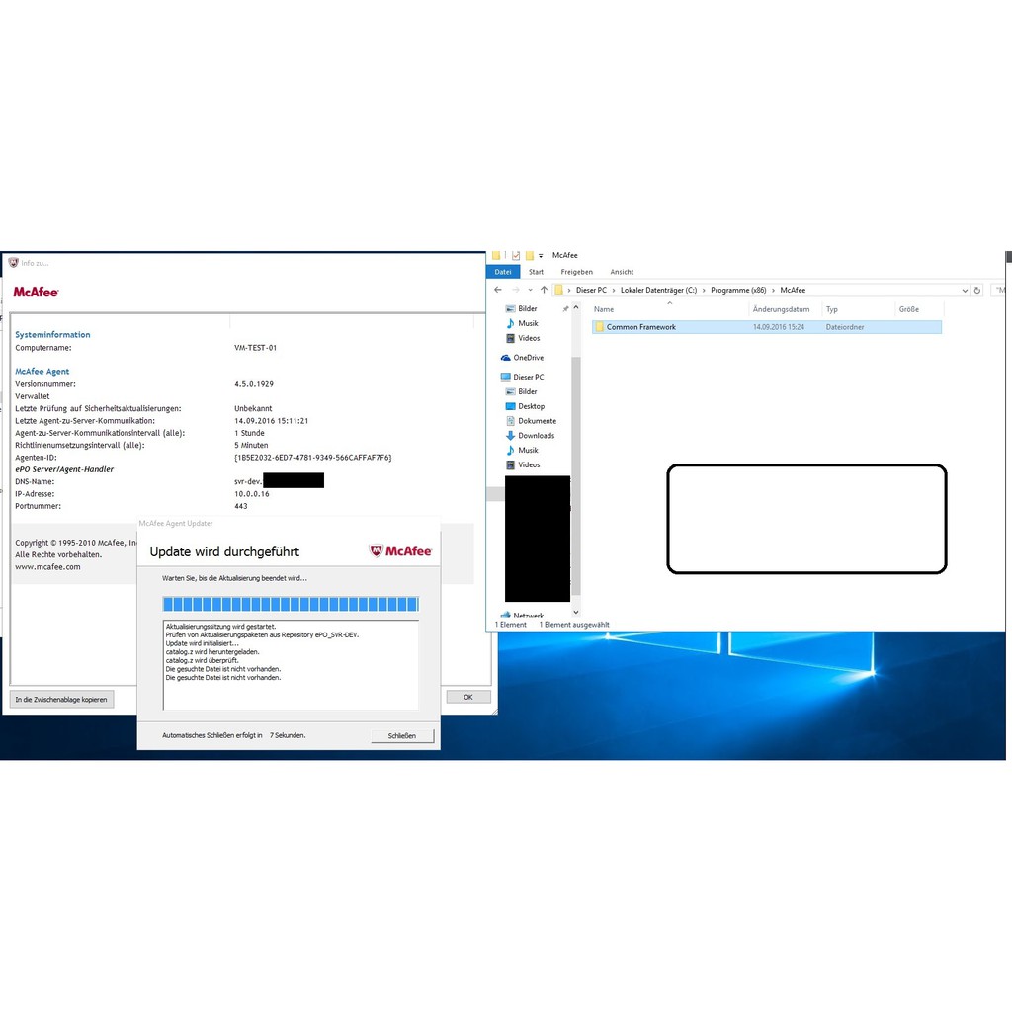Click the New Folder icon in the Explorer title bar
The width and height of the screenshot is (1012, 1012).
(530, 256)
